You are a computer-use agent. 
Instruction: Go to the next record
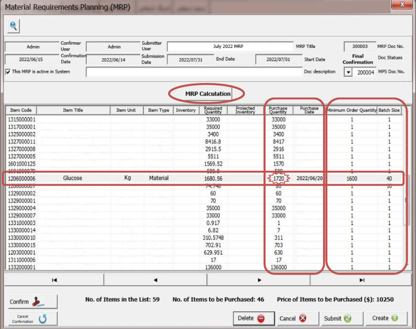coord(259,280)
